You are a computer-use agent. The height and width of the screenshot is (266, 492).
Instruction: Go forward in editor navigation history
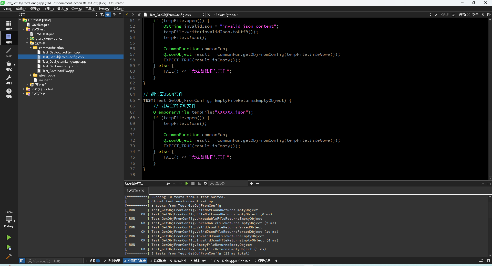point(133,15)
